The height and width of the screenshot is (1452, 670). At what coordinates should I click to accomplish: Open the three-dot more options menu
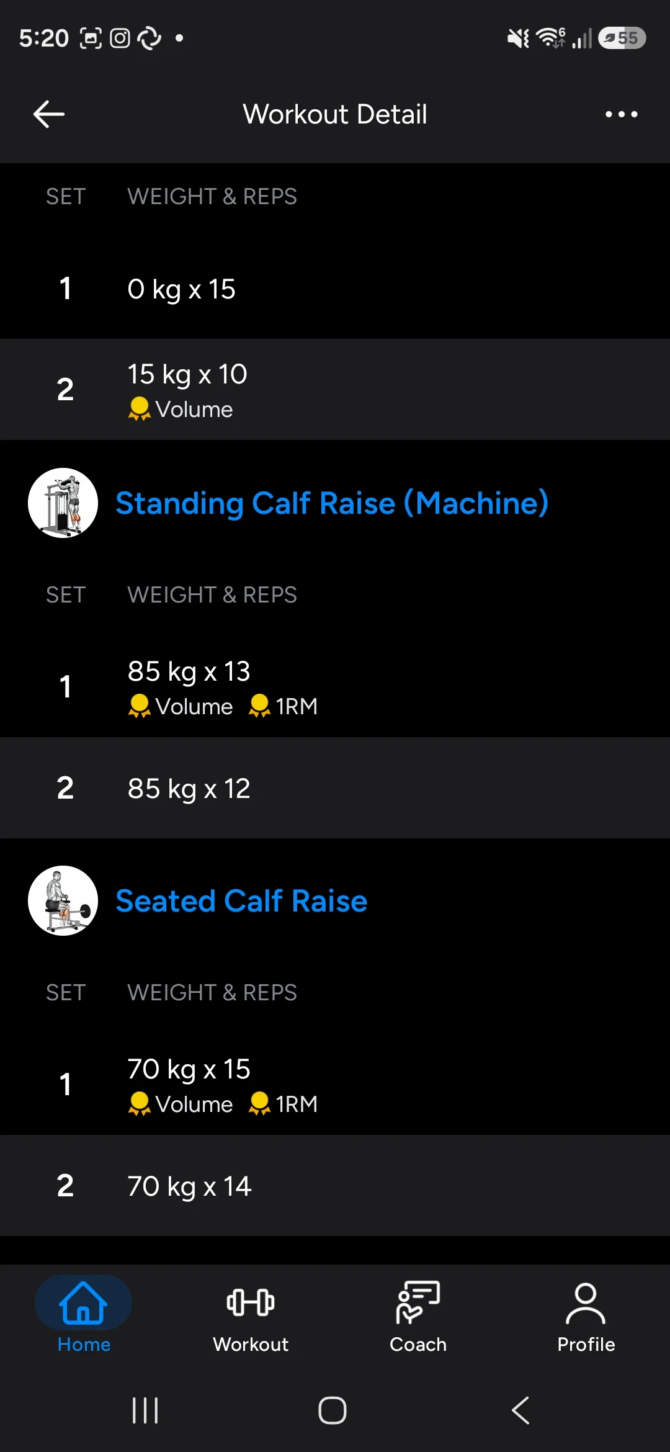click(x=621, y=114)
